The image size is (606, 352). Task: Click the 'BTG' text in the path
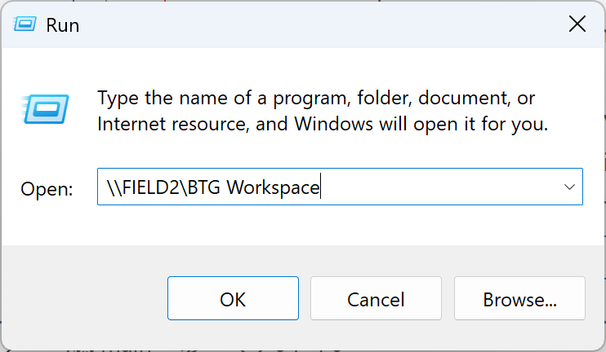click(205, 187)
